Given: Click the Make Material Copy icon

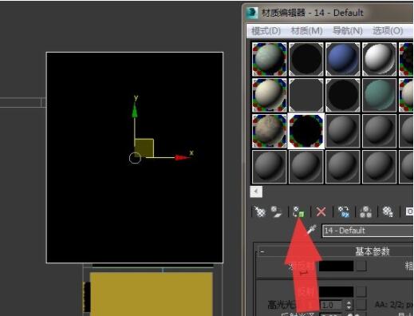Looking at the screenshot, I should [x=344, y=212].
